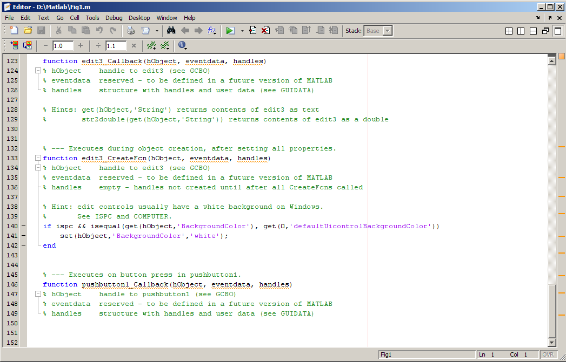Open the Tools menu
The width and height of the screenshot is (566, 362).
tap(92, 18)
